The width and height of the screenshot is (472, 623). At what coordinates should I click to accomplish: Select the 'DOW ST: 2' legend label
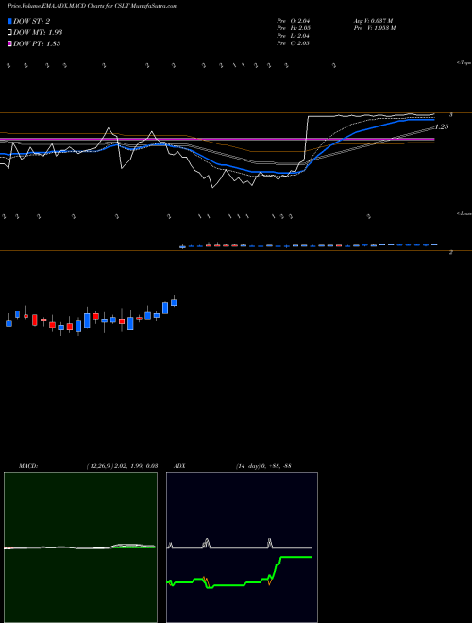(x=31, y=21)
